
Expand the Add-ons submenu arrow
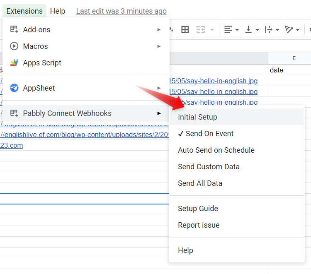pyautogui.click(x=159, y=30)
